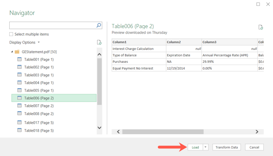Select Table017 (Page 5) in the tree
The width and height of the screenshot is (273, 156).
click(x=39, y=122)
